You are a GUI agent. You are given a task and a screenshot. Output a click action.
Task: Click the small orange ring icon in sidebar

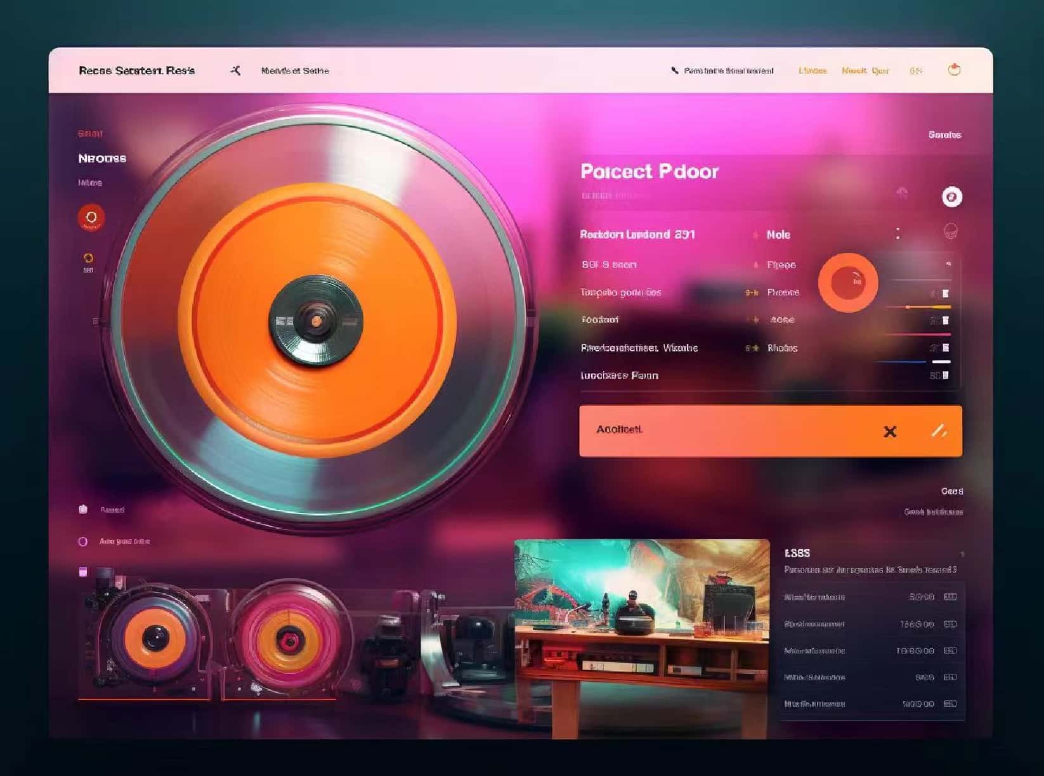pyautogui.click(x=88, y=258)
